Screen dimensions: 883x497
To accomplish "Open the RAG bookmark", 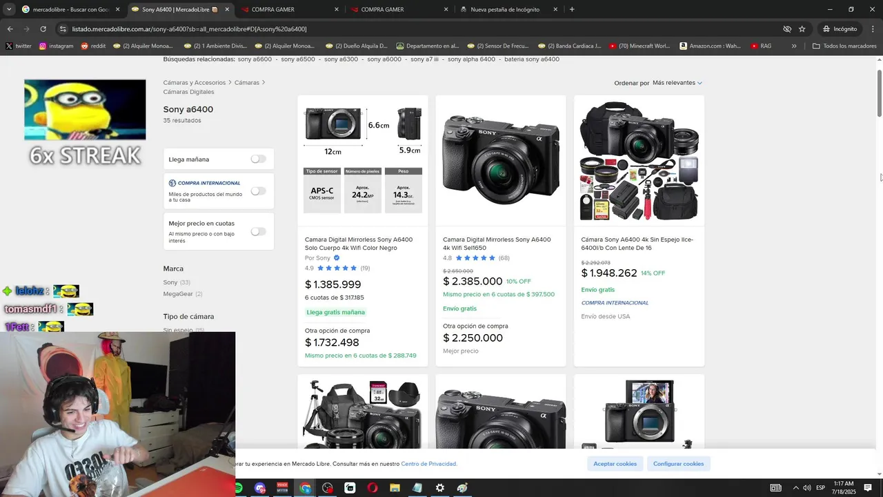I will point(761,46).
